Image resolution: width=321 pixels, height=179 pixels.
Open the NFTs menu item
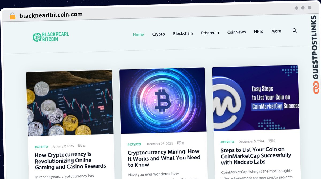(x=258, y=32)
